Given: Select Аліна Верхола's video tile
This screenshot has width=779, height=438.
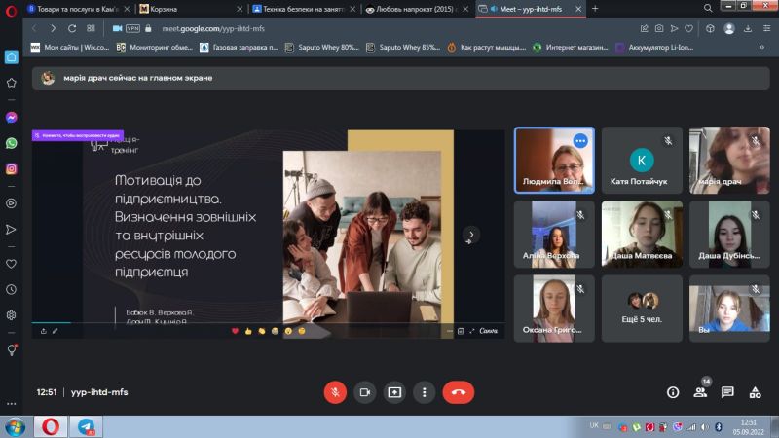Looking at the screenshot, I should (x=554, y=234).
